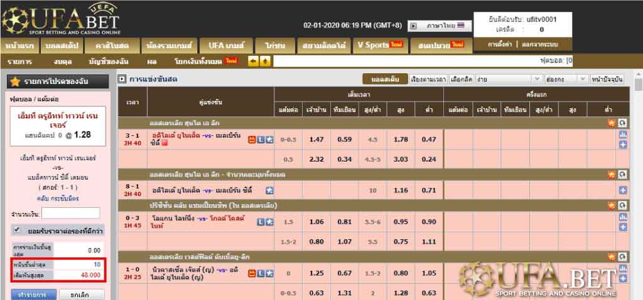Select over odds 3.03
Viewport: 643px width, 300px height.
(401, 160)
